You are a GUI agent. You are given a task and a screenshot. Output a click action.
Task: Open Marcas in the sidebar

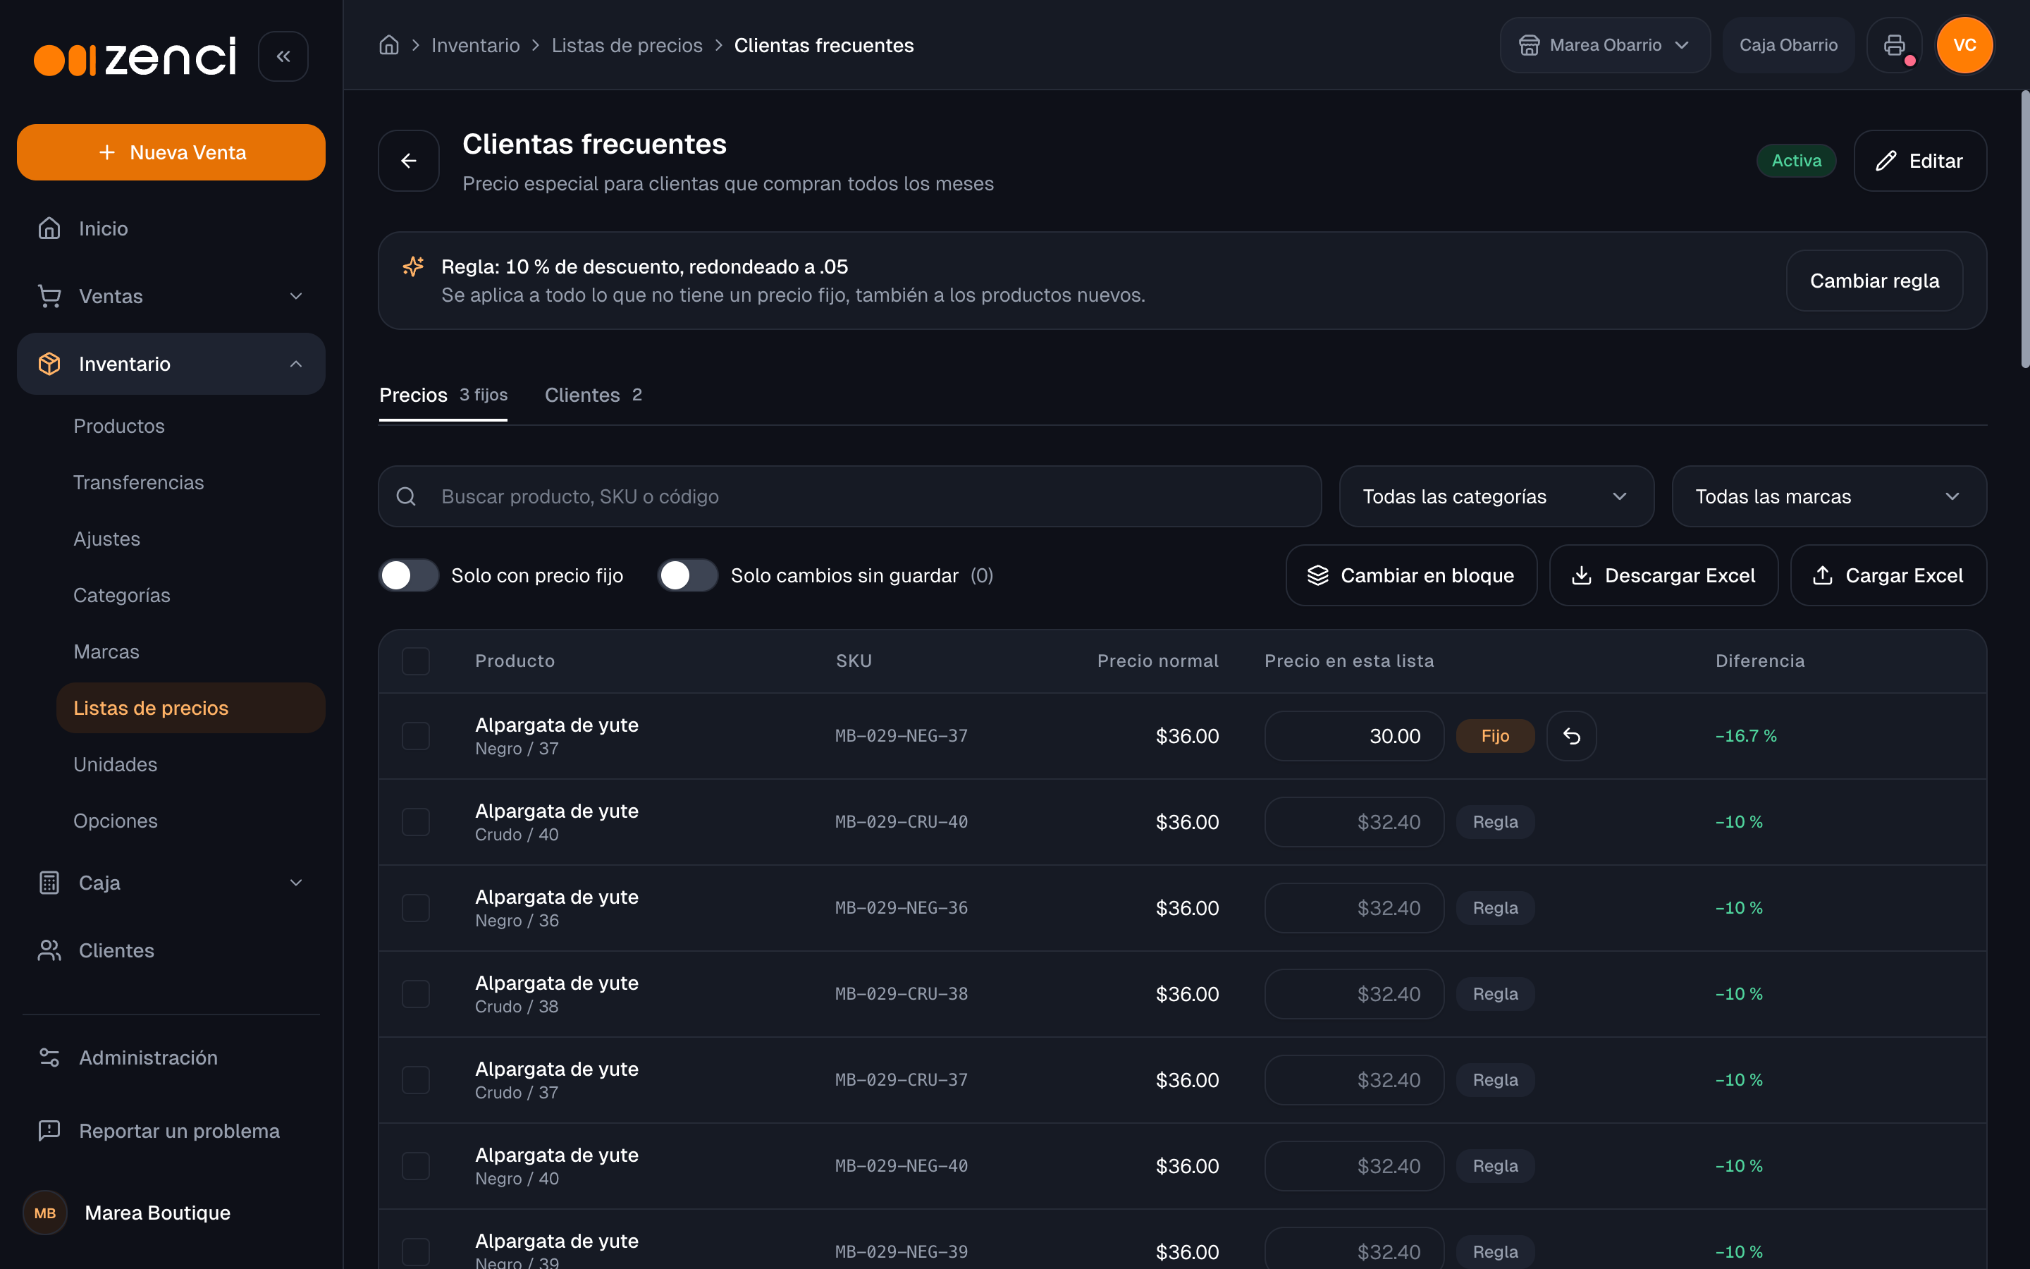[106, 652]
